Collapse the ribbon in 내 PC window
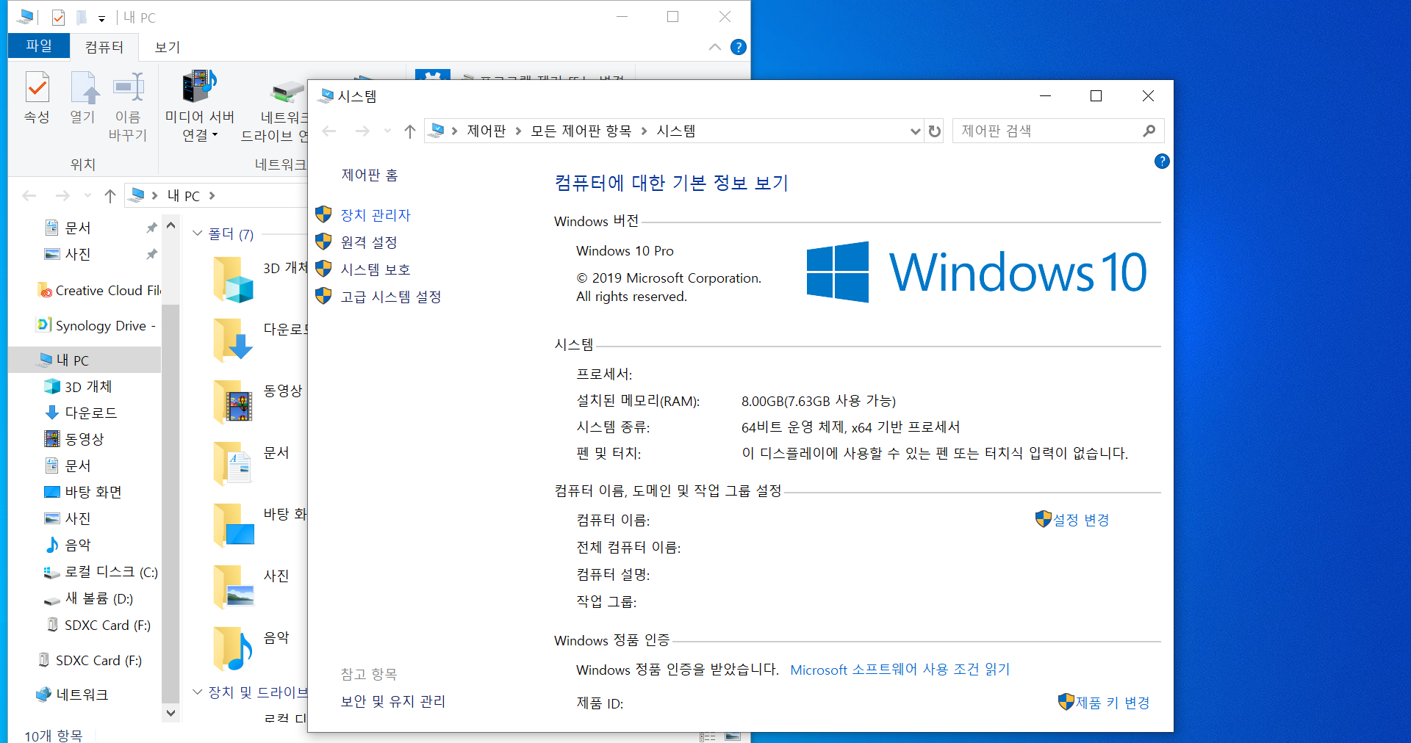The width and height of the screenshot is (1411, 743). tap(714, 47)
